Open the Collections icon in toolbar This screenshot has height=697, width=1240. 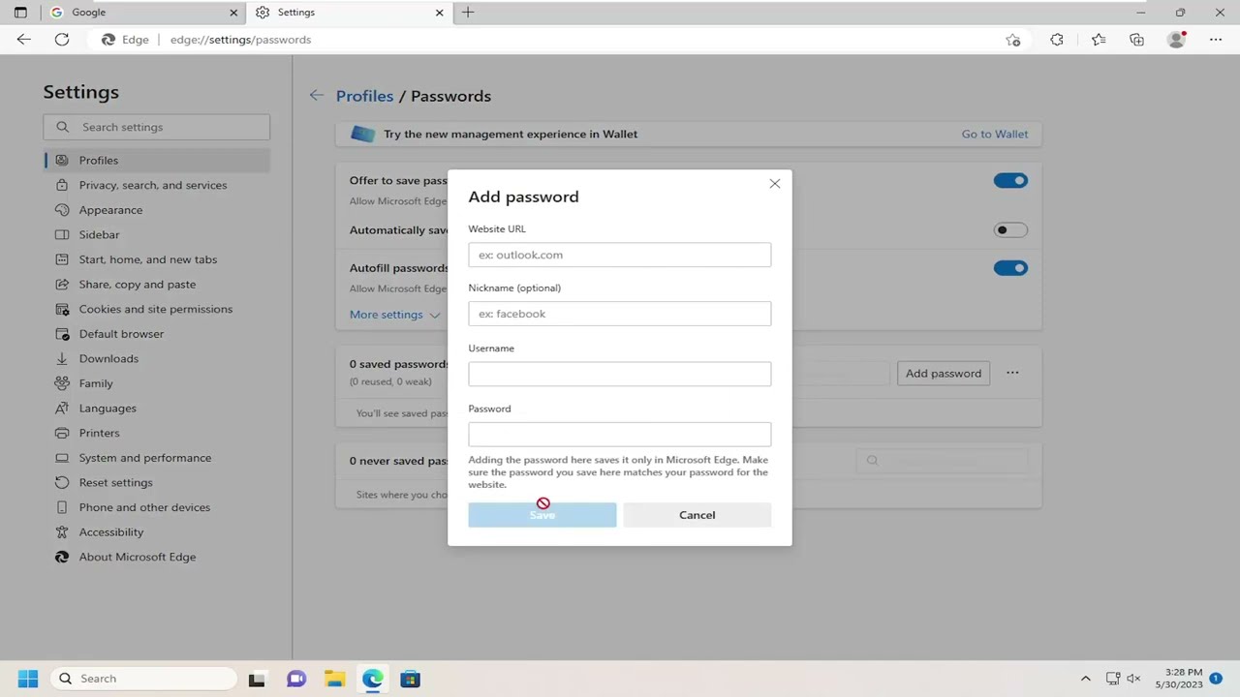click(1136, 40)
